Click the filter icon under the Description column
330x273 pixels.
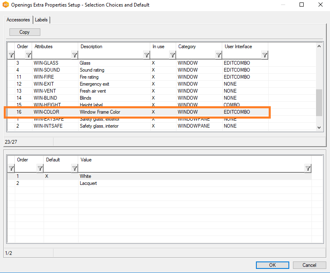point(146,55)
